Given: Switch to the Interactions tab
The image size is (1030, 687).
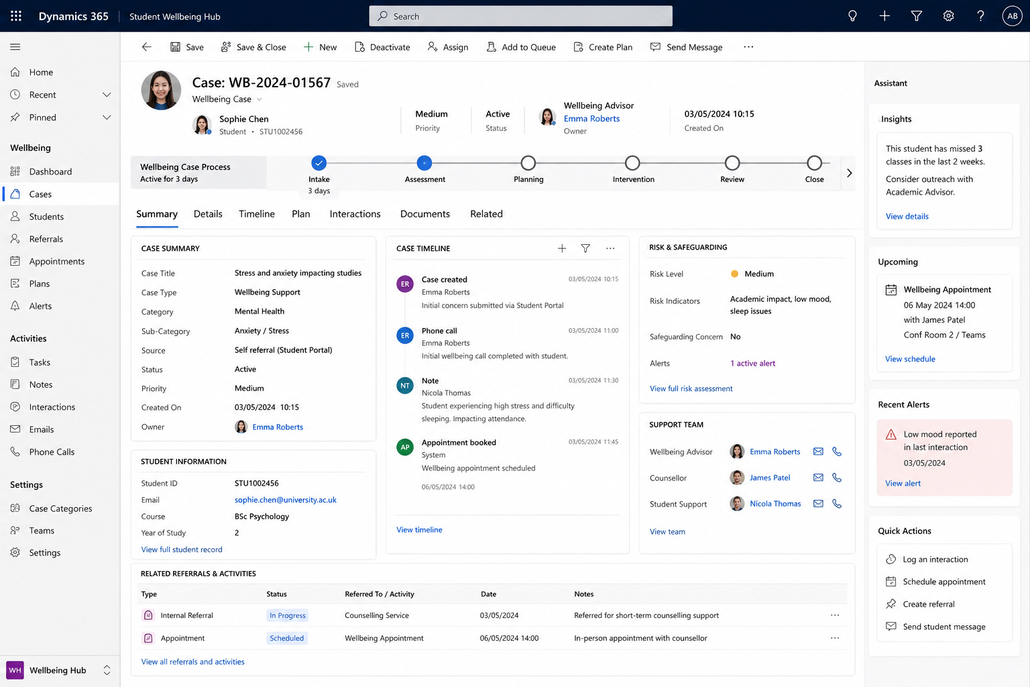Looking at the screenshot, I should pyautogui.click(x=355, y=214).
